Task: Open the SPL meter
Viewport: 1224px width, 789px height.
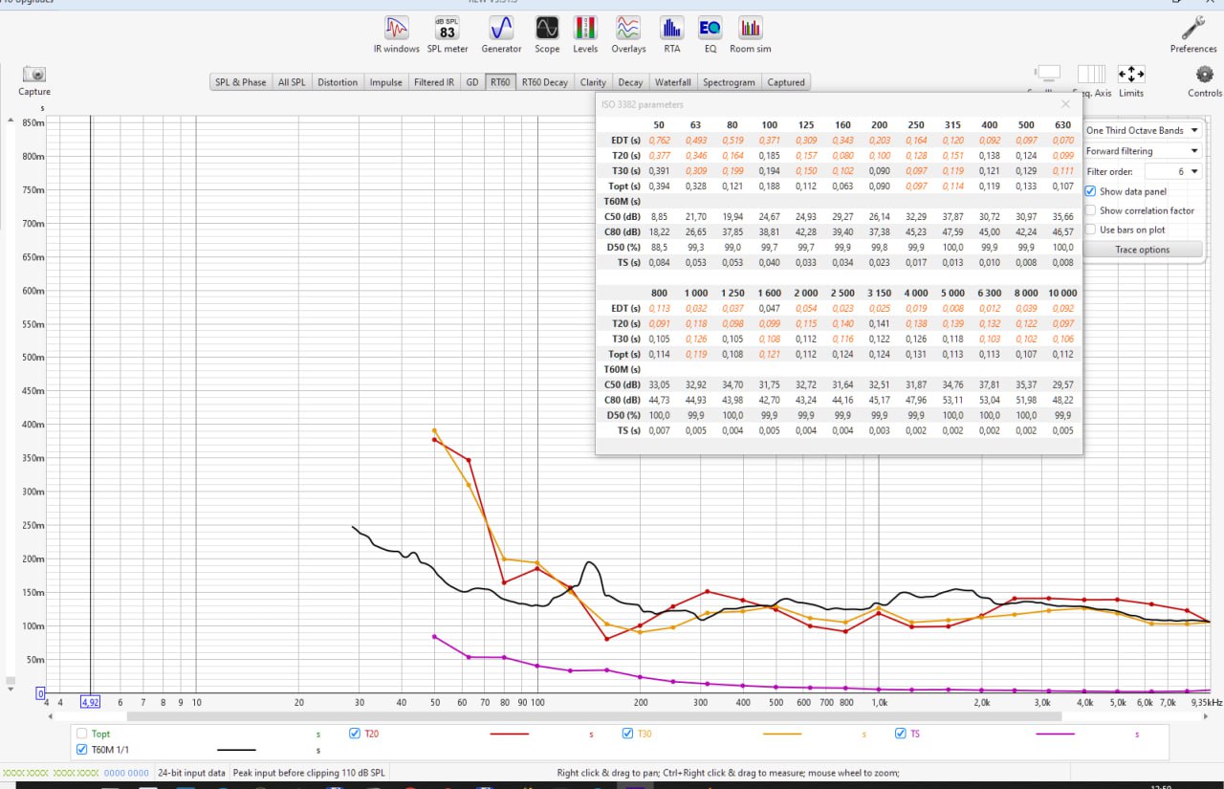Action: [448, 34]
